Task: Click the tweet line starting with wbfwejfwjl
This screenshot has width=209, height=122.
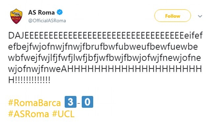Action: click(104, 58)
